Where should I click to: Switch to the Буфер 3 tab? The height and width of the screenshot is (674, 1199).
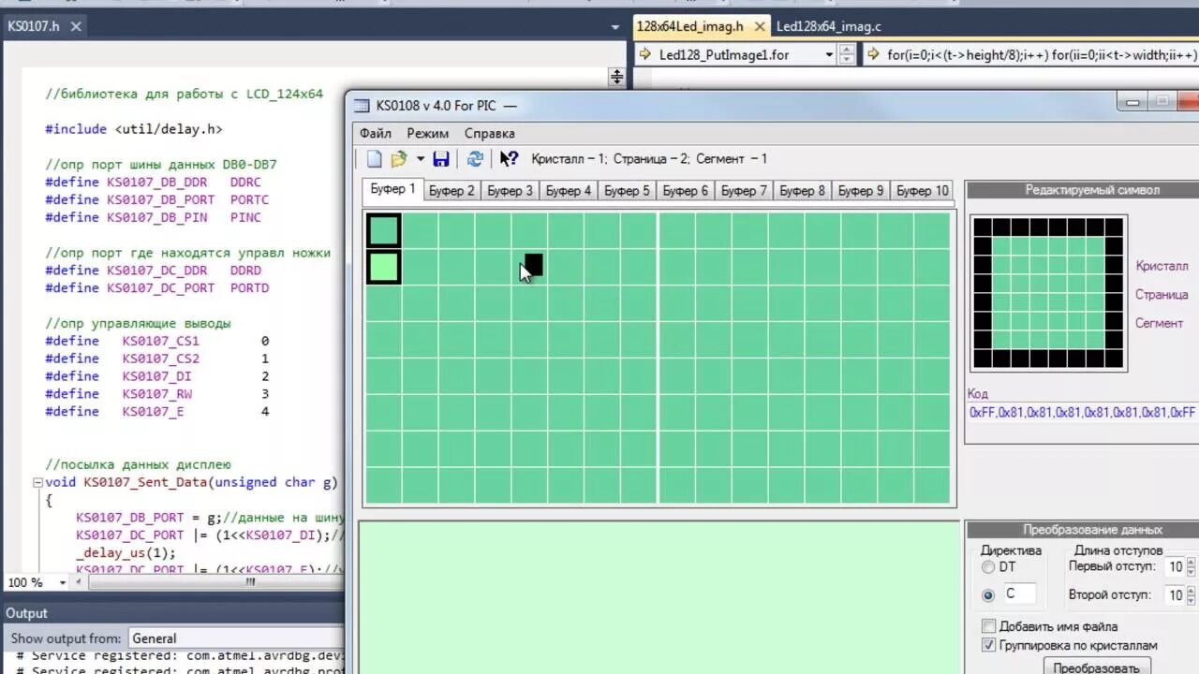pyautogui.click(x=510, y=191)
